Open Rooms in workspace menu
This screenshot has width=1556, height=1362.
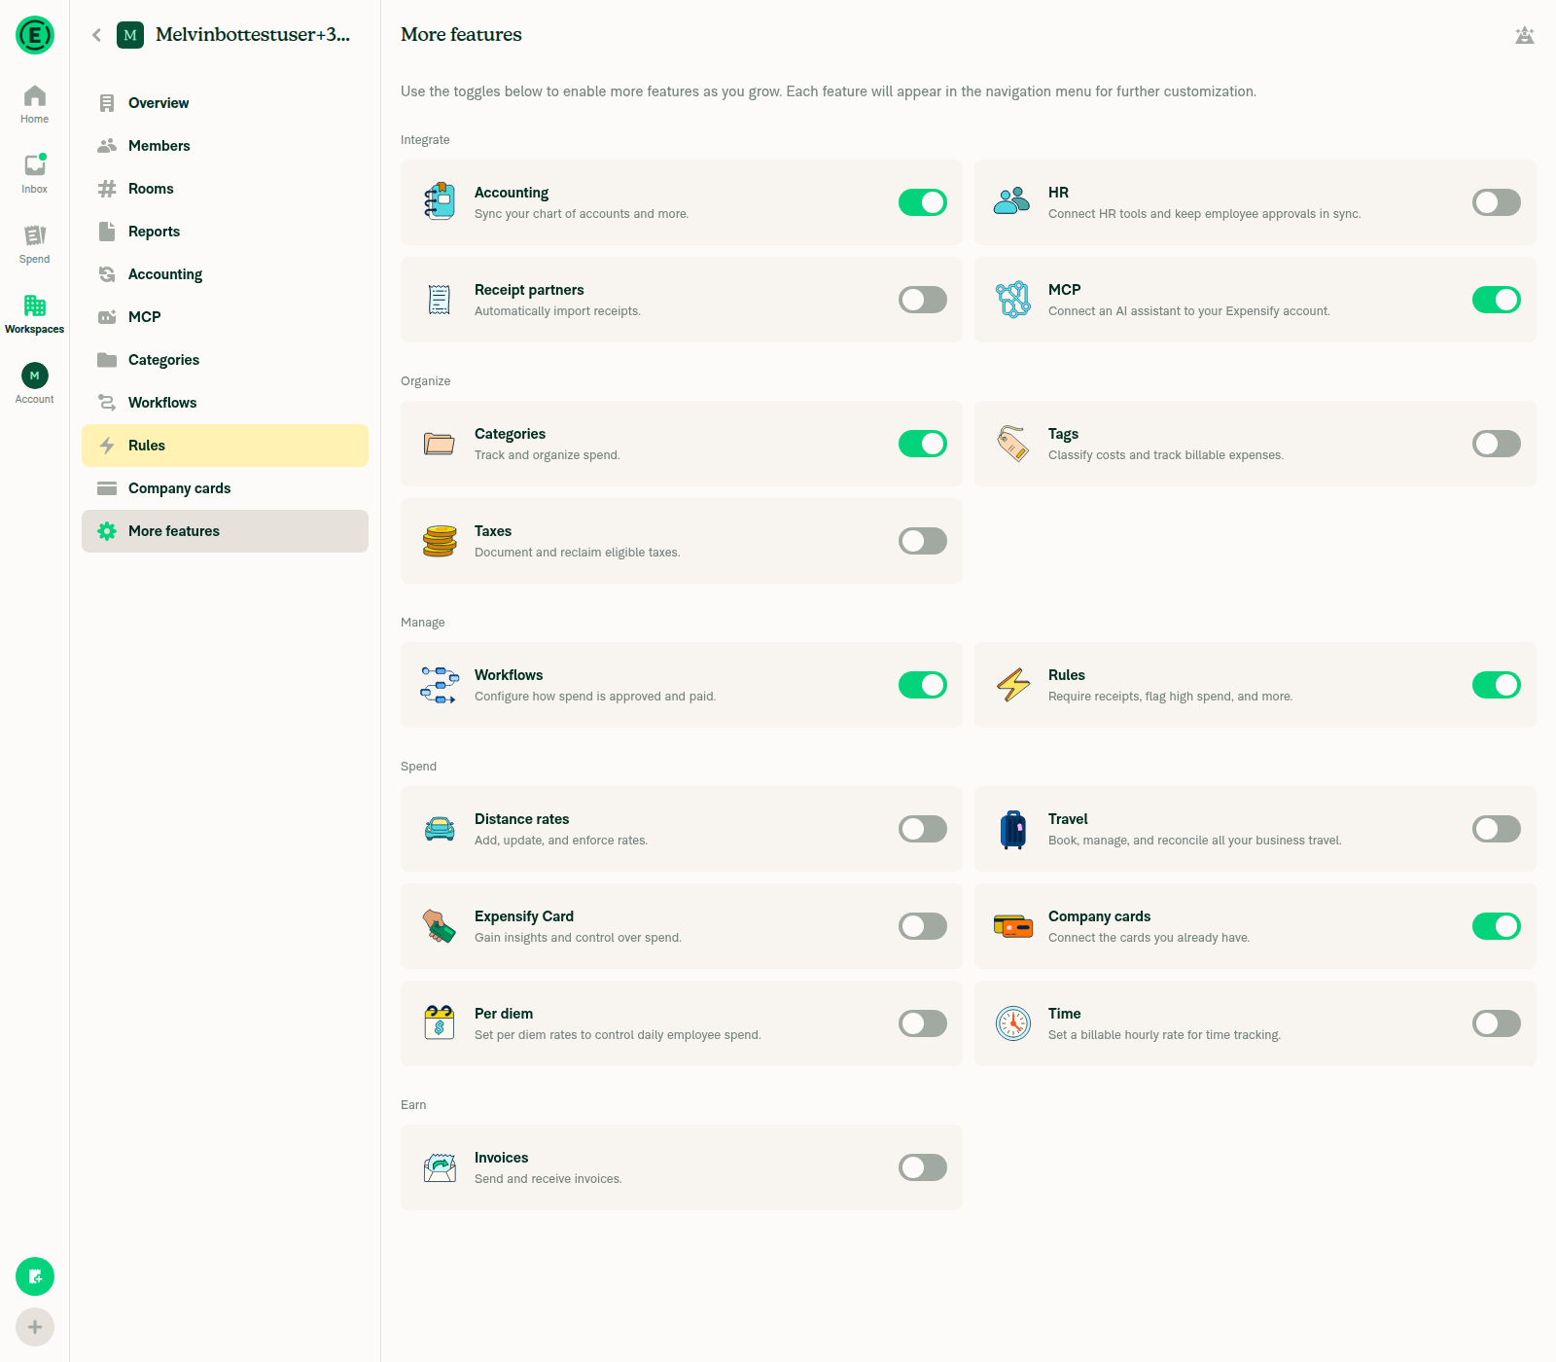coord(225,189)
